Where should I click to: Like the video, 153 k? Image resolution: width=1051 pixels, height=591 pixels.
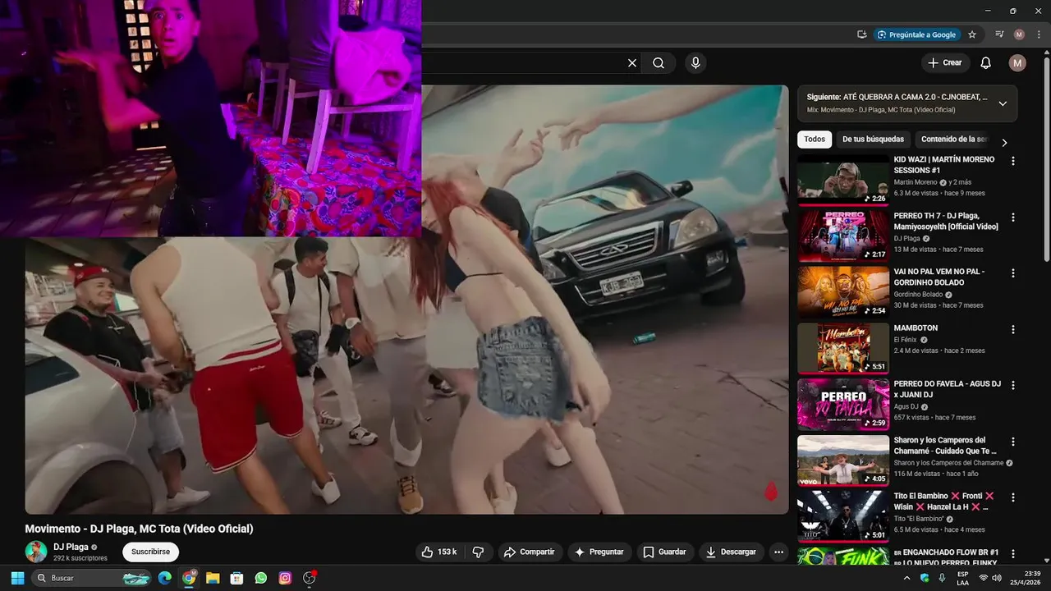(x=439, y=552)
